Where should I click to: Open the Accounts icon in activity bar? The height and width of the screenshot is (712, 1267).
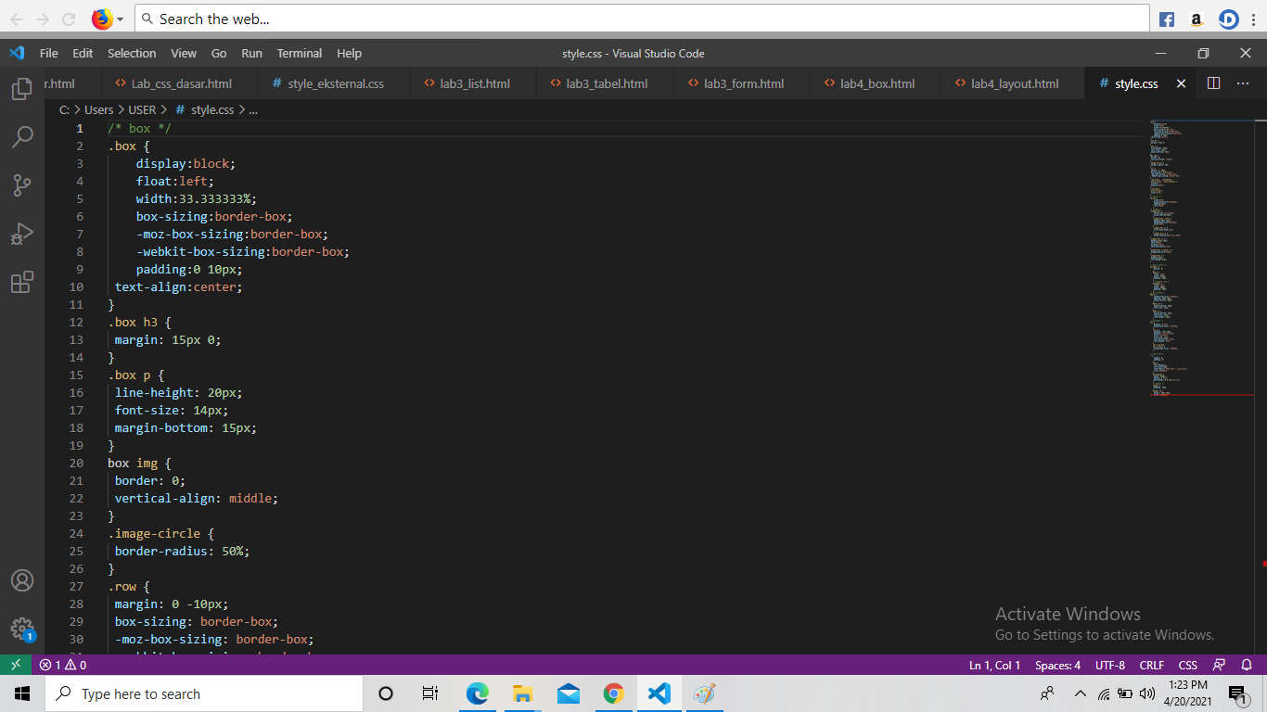[x=22, y=580]
